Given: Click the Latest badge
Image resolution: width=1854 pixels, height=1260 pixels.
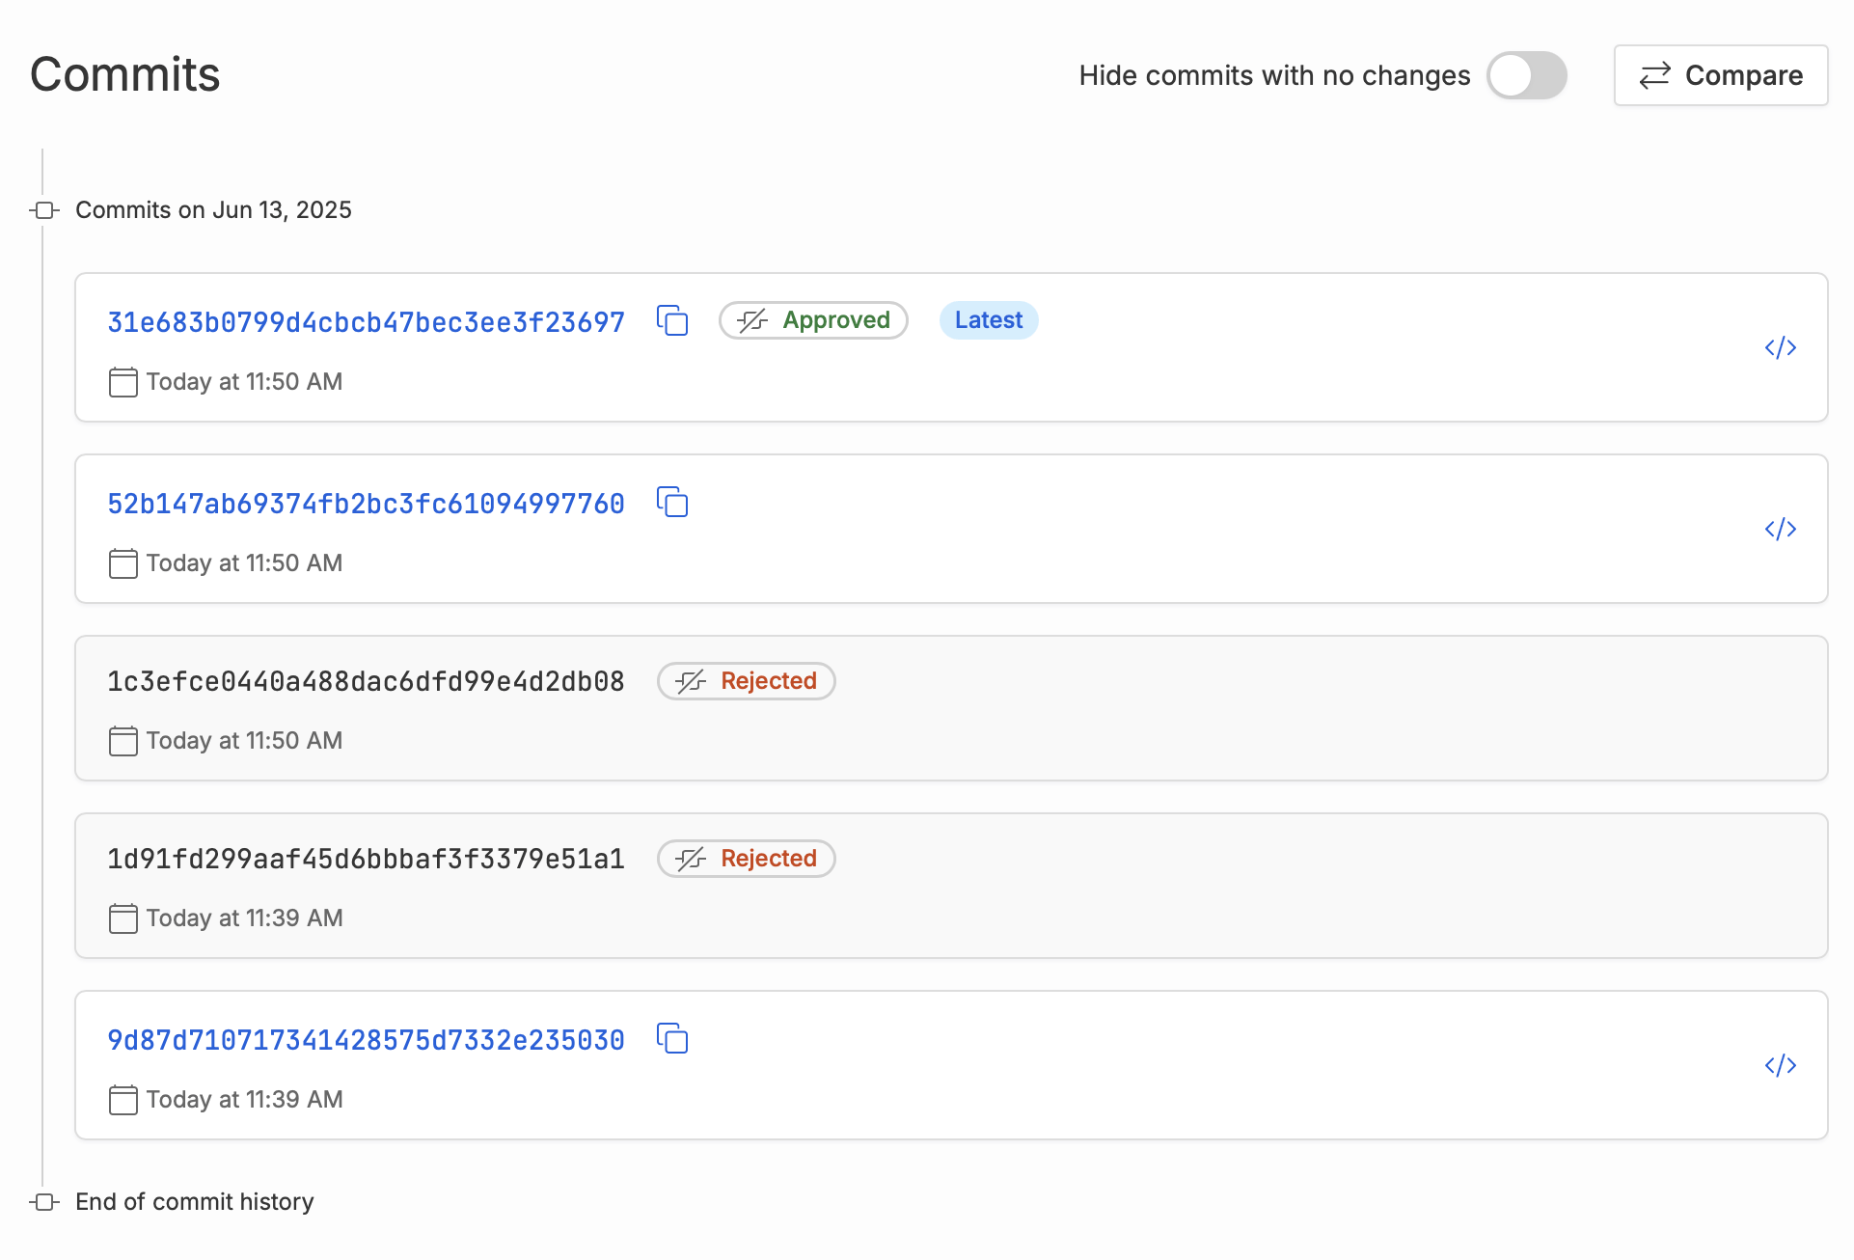Looking at the screenshot, I should 989,320.
